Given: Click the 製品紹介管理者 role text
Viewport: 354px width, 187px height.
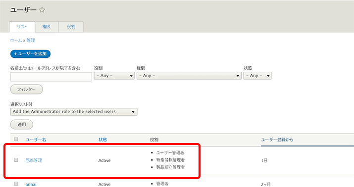Looking at the screenshot, I should pos(170,167).
